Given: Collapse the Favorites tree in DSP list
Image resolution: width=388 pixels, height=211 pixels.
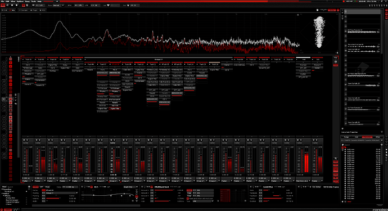Looking at the screenshot, I should (2, 189).
